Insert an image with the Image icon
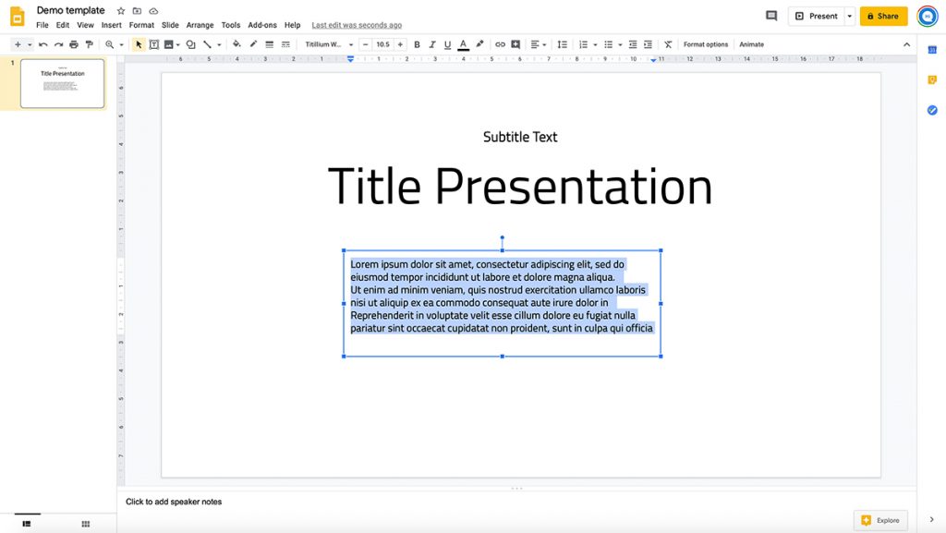The height and width of the screenshot is (533, 946). 169,44
